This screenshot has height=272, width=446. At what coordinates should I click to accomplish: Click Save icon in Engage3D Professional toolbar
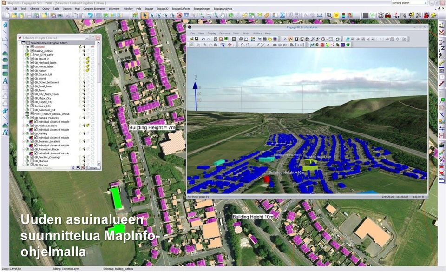[197, 39]
